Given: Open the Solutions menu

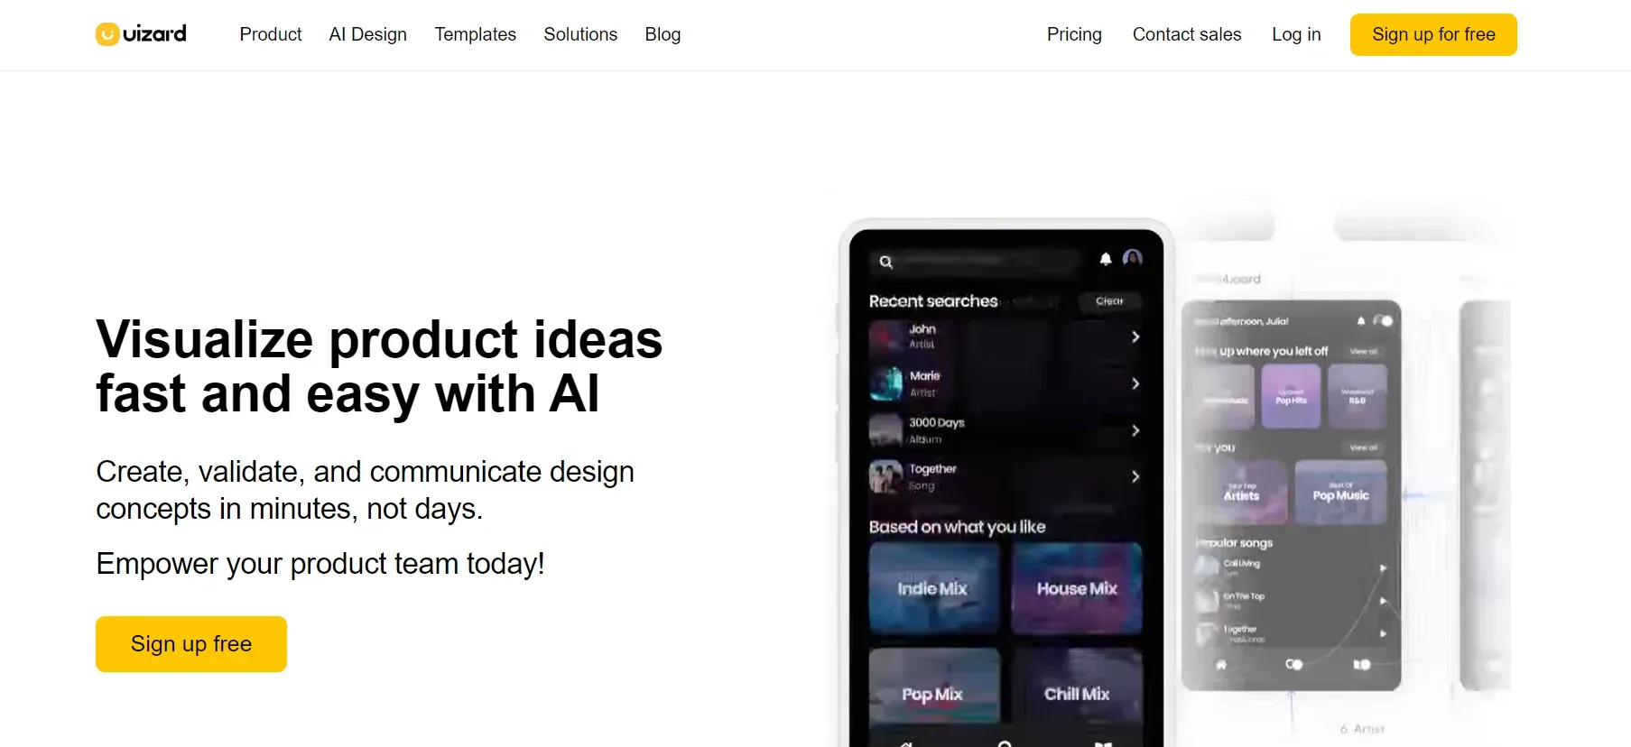Looking at the screenshot, I should (x=580, y=34).
